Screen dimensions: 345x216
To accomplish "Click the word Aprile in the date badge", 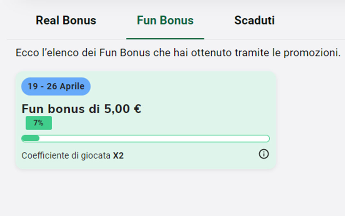I will coord(72,87).
